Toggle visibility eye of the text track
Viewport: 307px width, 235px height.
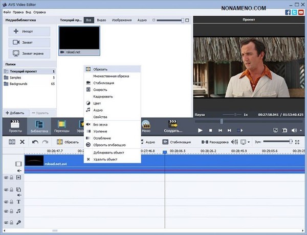point(6,202)
